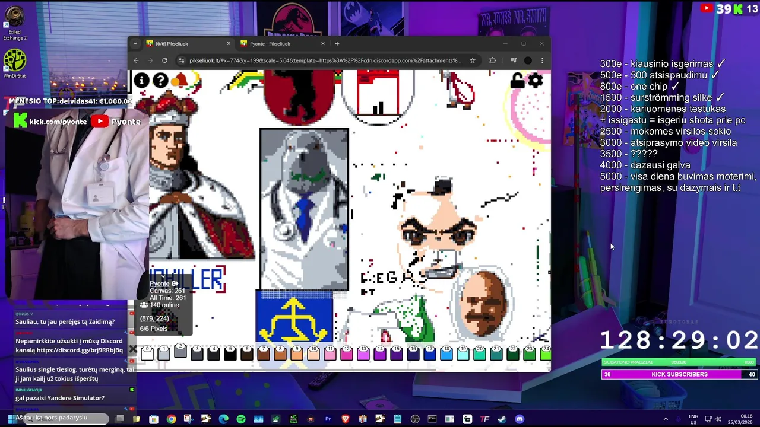Image resolution: width=760 pixels, height=427 pixels.
Task: Close the Pyonte - Pikseliuok tab
Action: point(323,43)
